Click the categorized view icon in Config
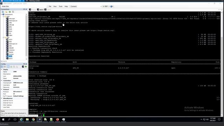Image resolution: width=224 pixels, height=126 pixels. pos(2,66)
